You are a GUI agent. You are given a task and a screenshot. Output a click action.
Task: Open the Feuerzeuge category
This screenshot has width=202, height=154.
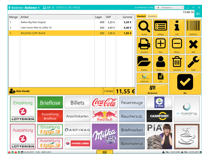point(132,102)
